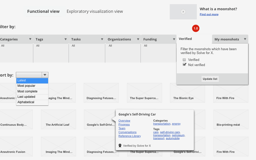The height and width of the screenshot is (160, 256).
Task: Open The Artificial Leaf moonshot
Action: [58, 120]
